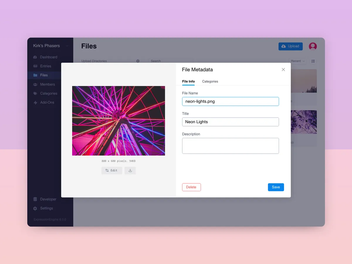This screenshot has width=352, height=264.
Task: Click inside the Description text area
Action: [230, 145]
